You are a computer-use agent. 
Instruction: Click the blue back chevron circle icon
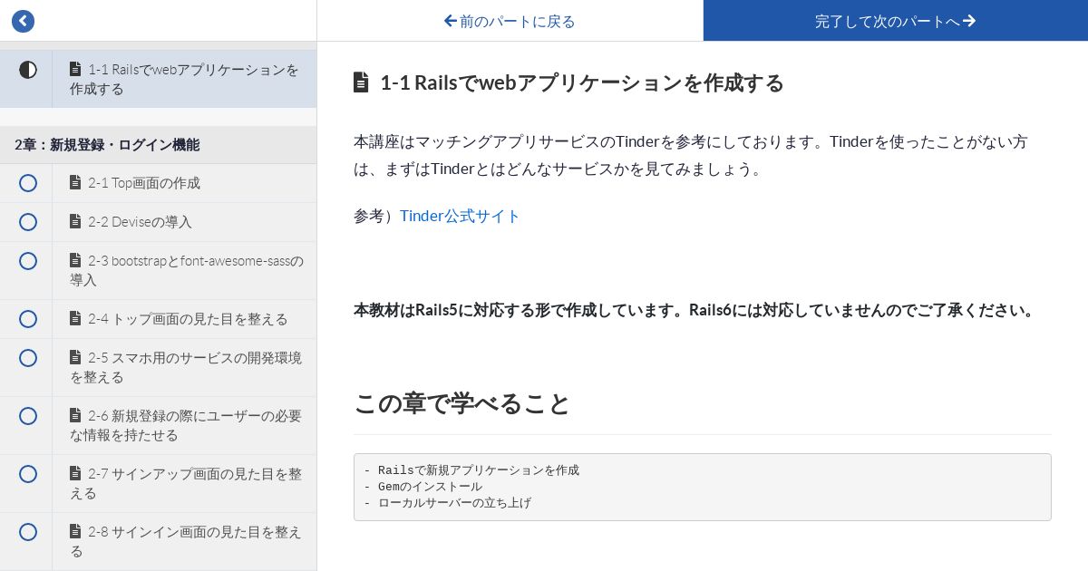coord(23,21)
